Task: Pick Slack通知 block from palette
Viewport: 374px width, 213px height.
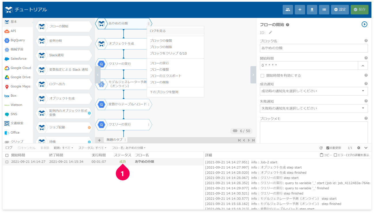Action: point(64,55)
